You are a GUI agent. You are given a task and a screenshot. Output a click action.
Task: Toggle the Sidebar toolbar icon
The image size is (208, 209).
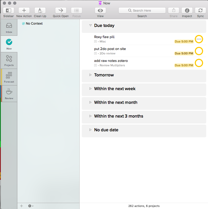pos(9,11)
